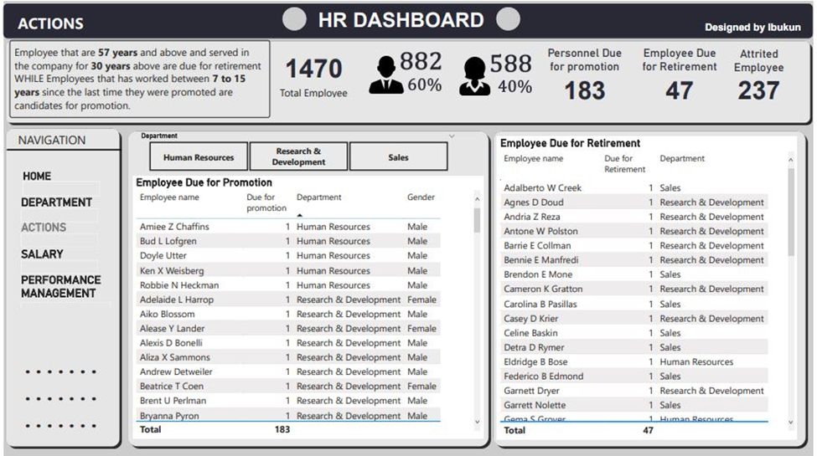Click the male employee silhouette icon

tap(386, 75)
